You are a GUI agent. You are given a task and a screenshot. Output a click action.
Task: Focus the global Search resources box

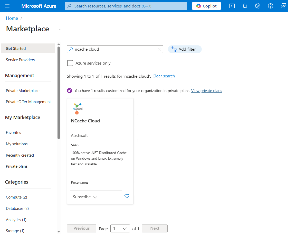(x=126, y=6)
